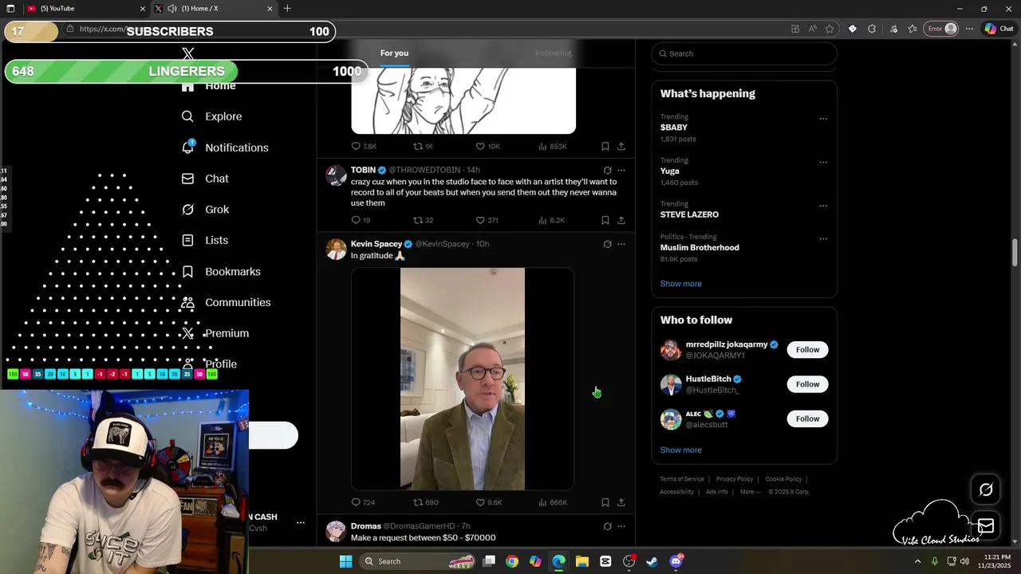
Task: Open Bookmarks from the sidebar
Action: coord(221,271)
